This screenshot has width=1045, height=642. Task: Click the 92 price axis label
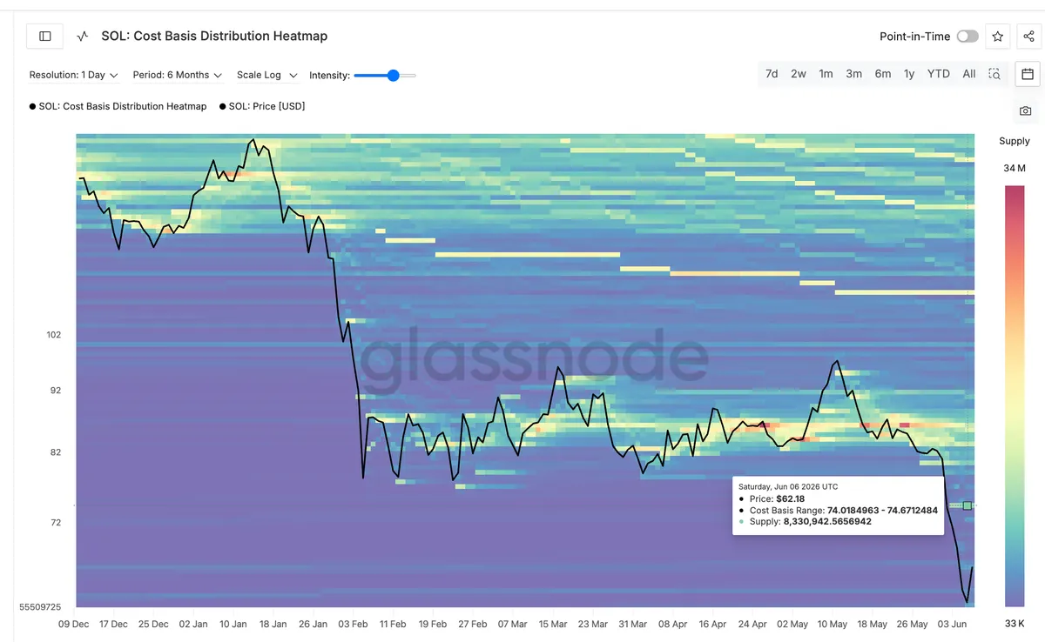(56, 391)
